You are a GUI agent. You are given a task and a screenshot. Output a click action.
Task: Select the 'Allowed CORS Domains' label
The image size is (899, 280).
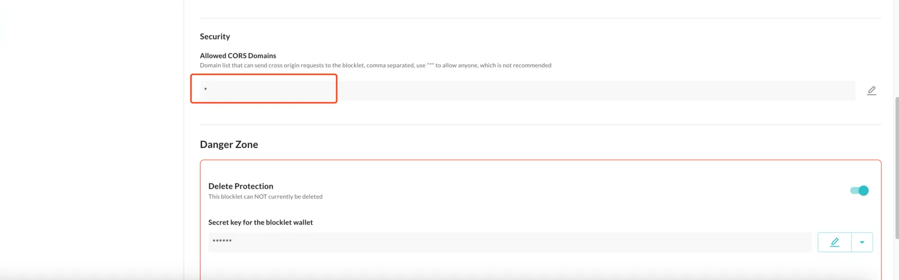[238, 56]
